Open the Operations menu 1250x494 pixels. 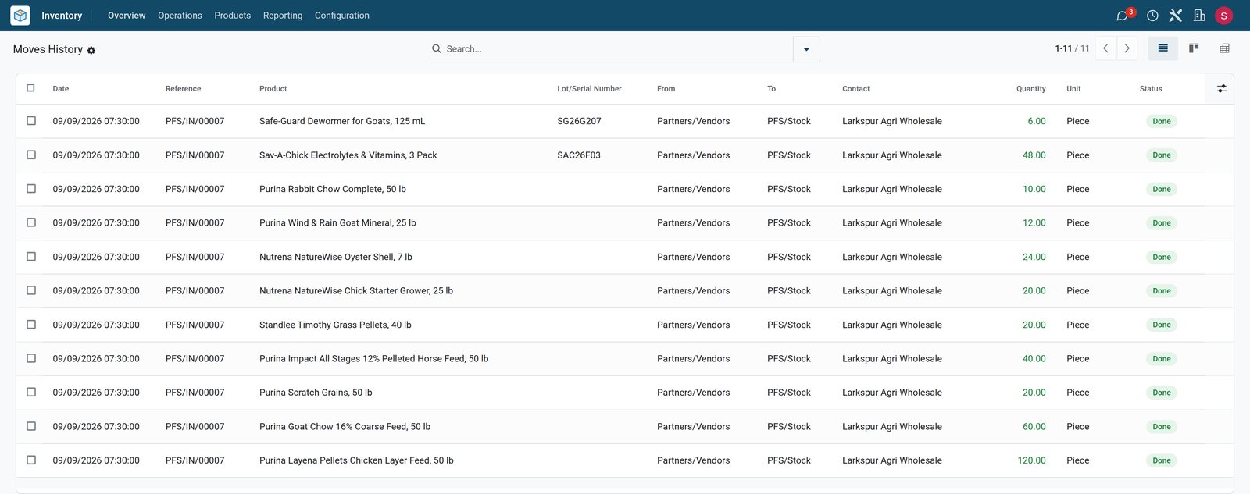click(x=180, y=16)
